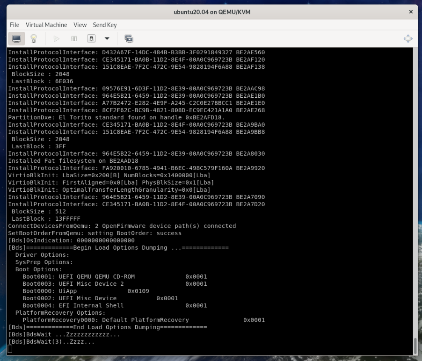Viewport: 422px width, 361px height.
Task: Click the Driver Options line
Action: pos(42,255)
